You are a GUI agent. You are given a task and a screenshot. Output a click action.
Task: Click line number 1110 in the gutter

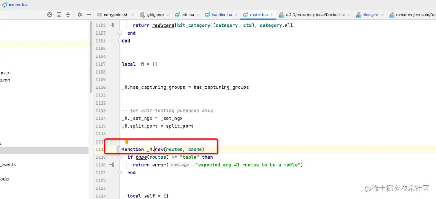pyautogui.click(x=101, y=87)
